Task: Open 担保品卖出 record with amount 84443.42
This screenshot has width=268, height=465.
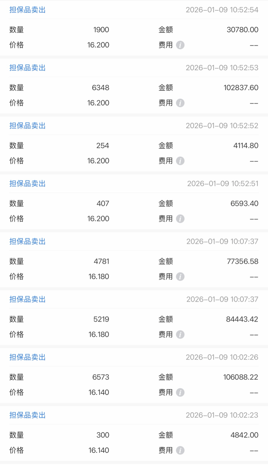Action: (134, 318)
